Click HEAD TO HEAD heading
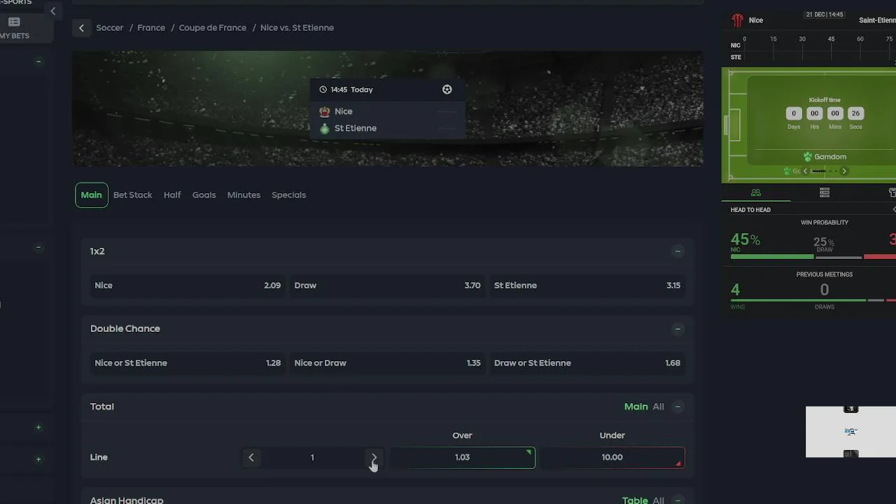The height and width of the screenshot is (504, 896). (750, 210)
